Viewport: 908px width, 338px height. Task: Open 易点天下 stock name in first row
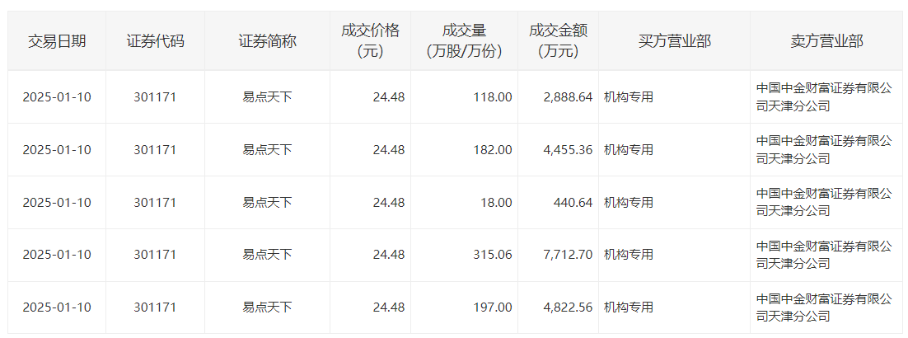(x=267, y=97)
